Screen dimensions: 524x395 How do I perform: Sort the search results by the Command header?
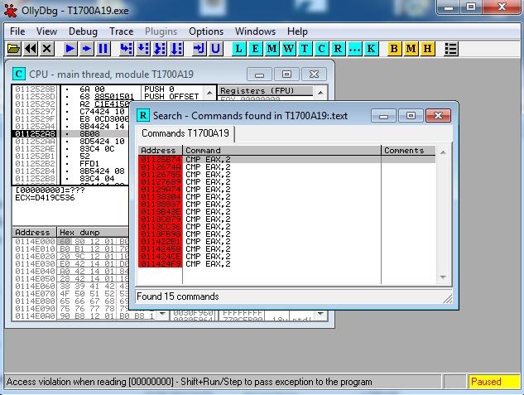pyautogui.click(x=281, y=151)
